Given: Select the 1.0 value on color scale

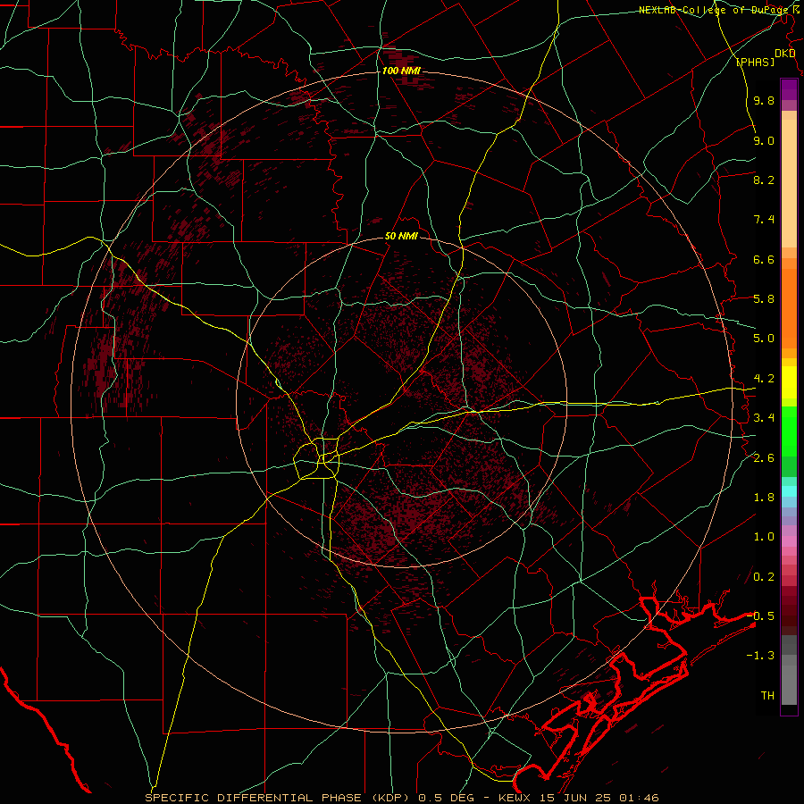Looking at the screenshot, I should coord(764,537).
